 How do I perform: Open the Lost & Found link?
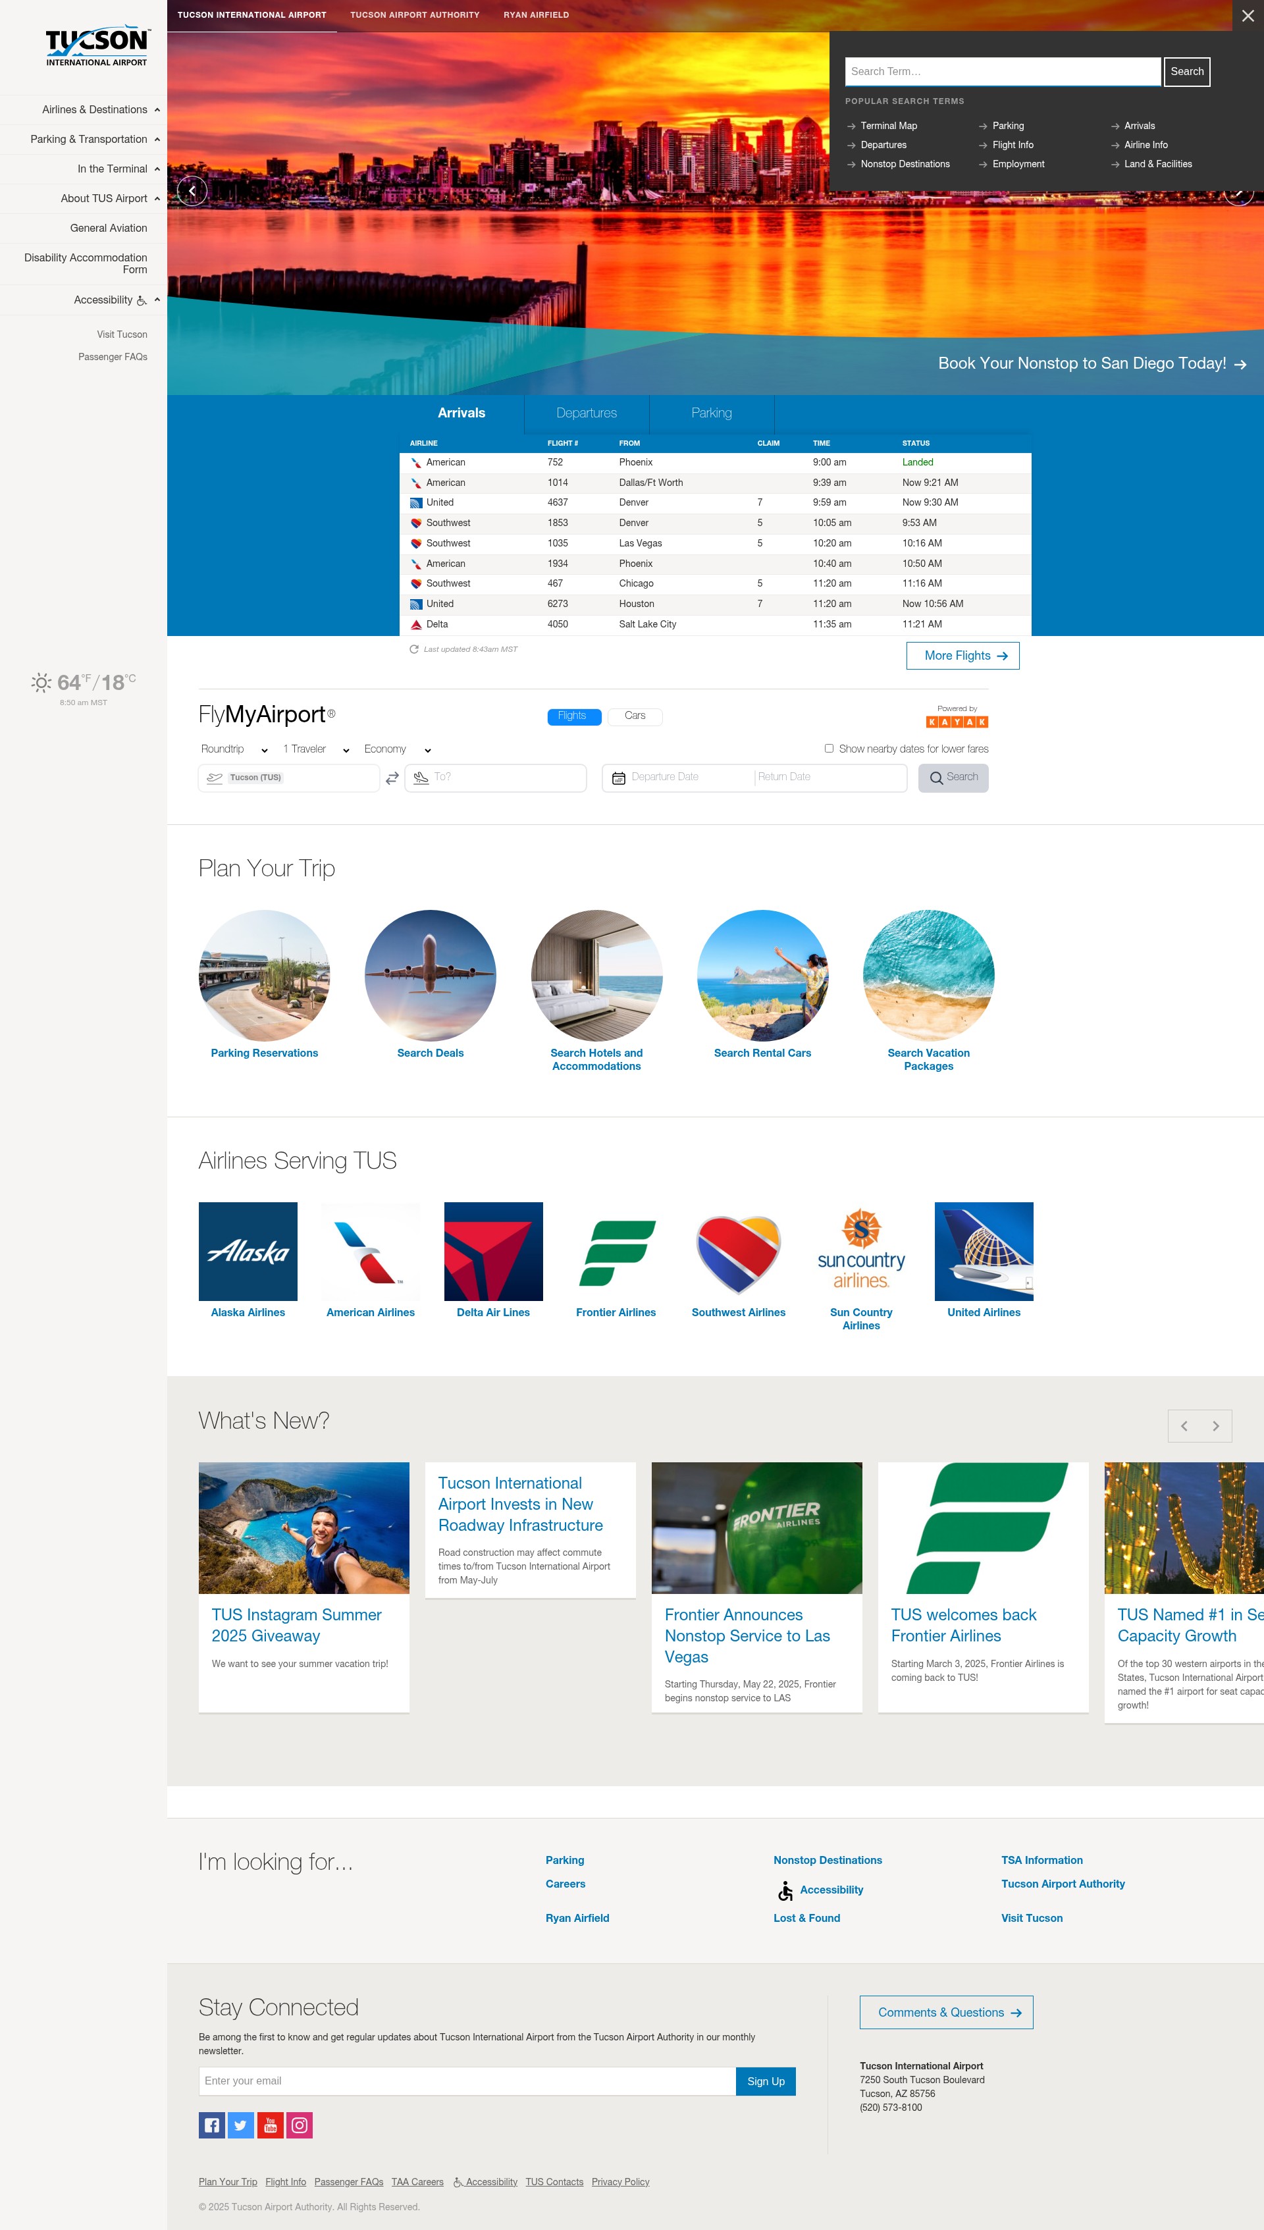tap(806, 1917)
